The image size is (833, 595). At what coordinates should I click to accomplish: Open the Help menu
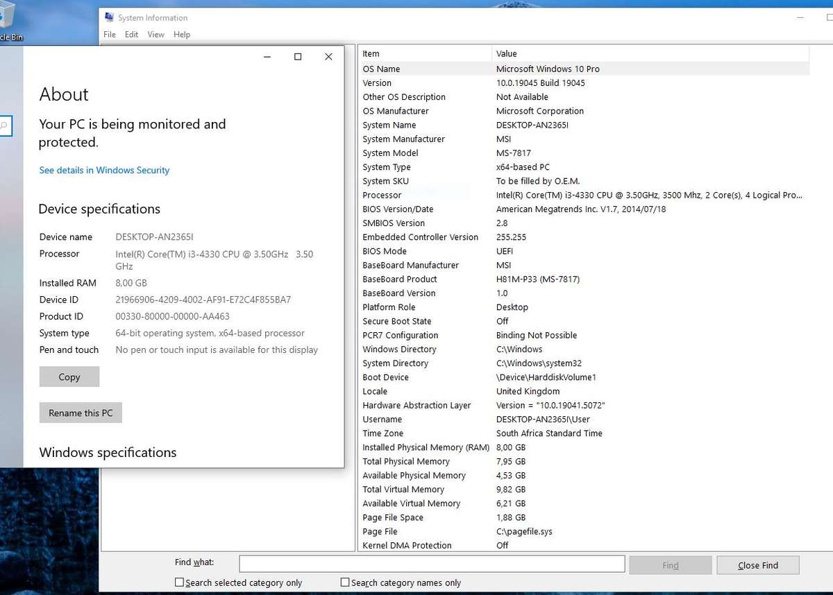pos(182,35)
